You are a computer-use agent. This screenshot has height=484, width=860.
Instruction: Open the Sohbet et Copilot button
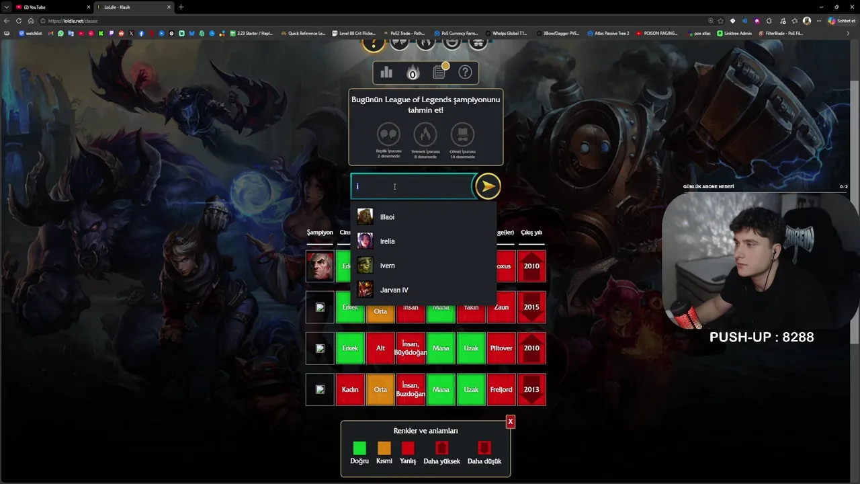coord(841,21)
